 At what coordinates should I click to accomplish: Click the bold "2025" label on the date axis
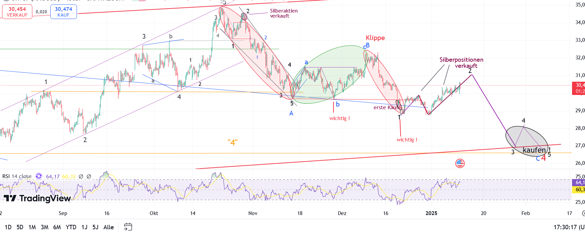(x=432, y=213)
